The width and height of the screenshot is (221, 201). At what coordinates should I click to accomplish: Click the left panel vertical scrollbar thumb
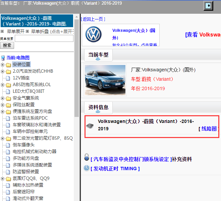coord(76,68)
